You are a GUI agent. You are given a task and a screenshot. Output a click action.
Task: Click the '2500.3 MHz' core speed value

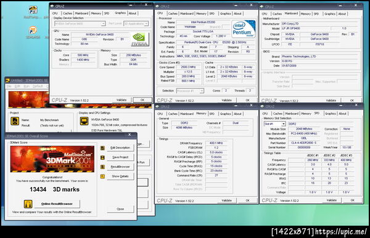point(188,67)
